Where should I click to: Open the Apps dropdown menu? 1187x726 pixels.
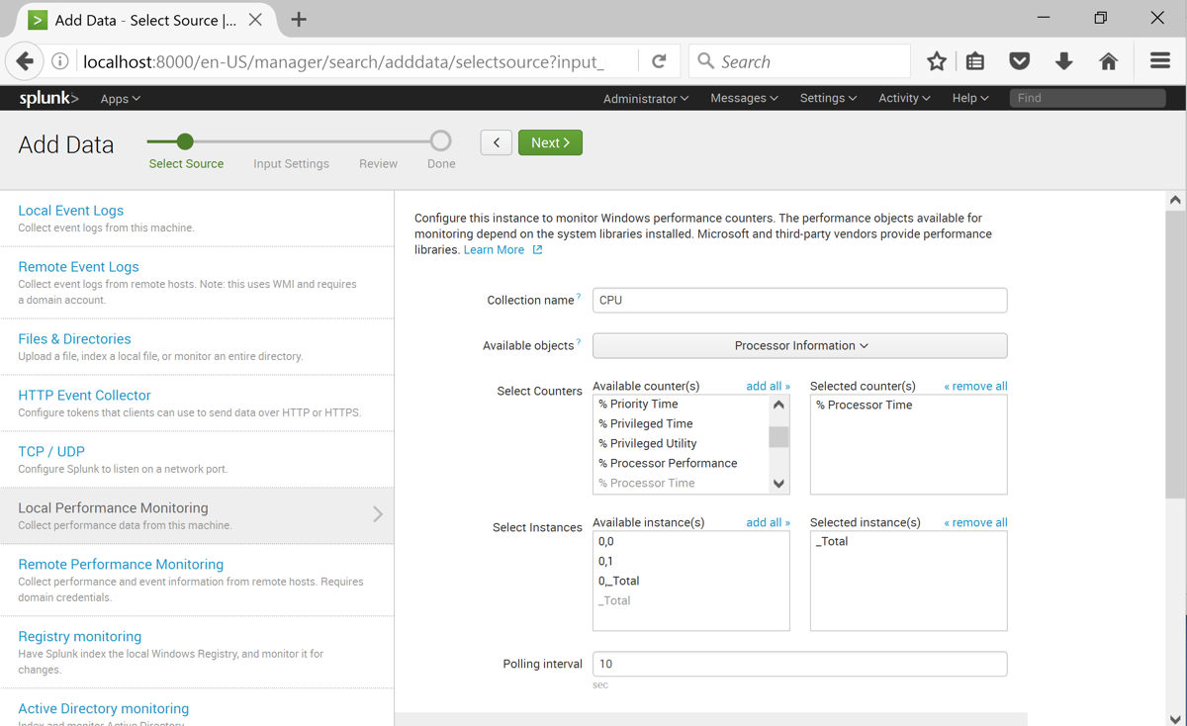(120, 99)
